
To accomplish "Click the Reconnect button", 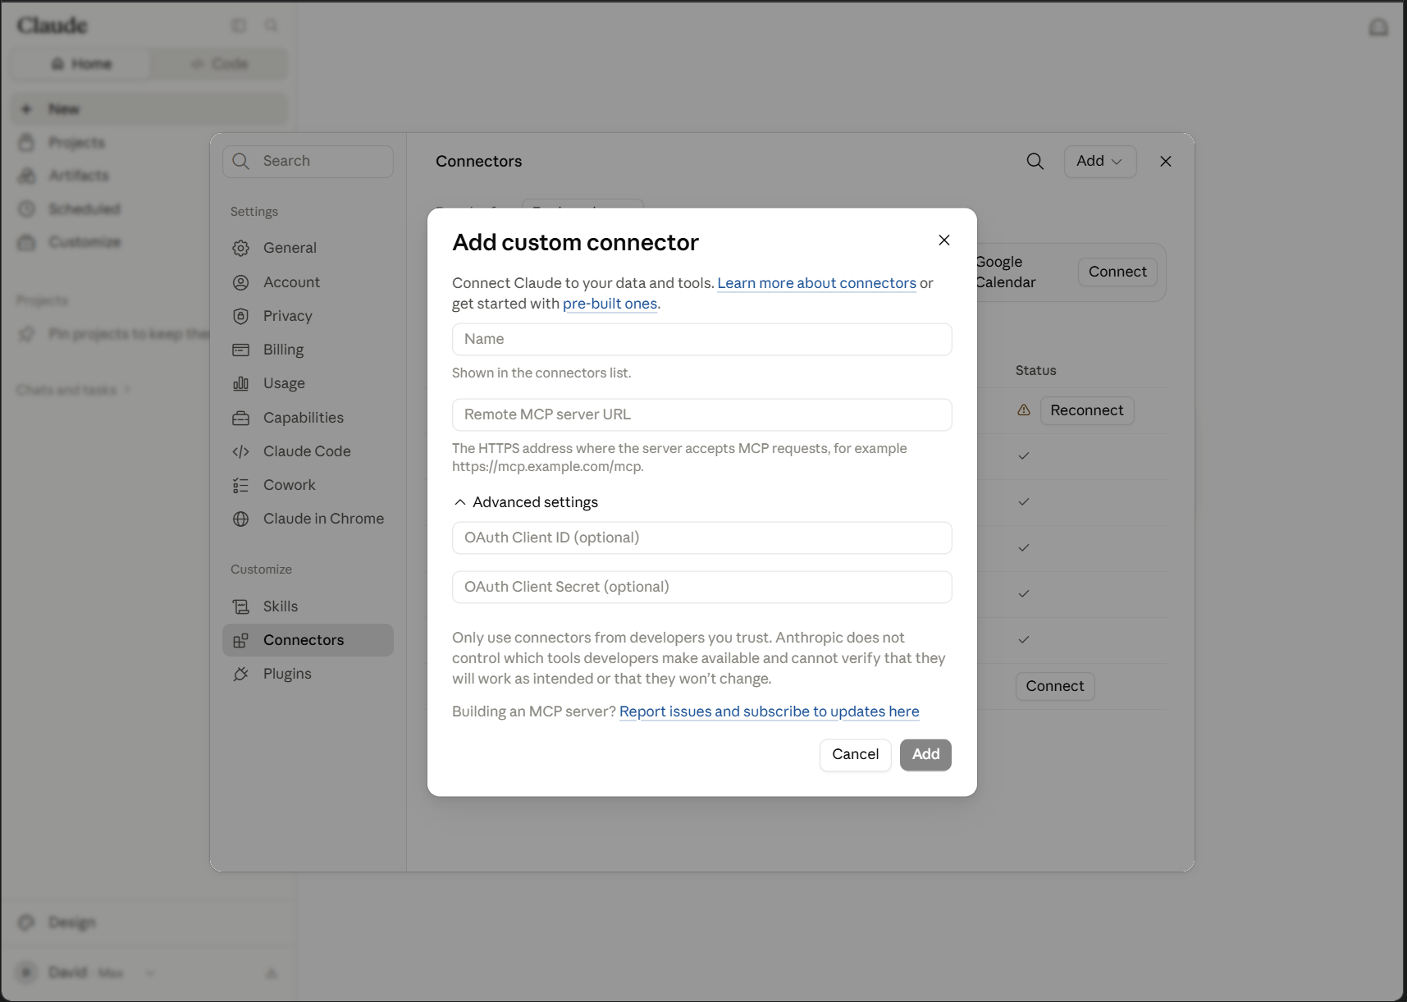I will click(1087, 410).
